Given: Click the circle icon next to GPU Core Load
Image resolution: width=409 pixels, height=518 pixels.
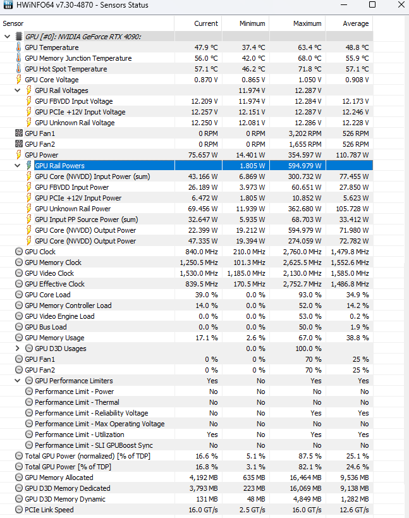Looking at the screenshot, I should click(18, 295).
